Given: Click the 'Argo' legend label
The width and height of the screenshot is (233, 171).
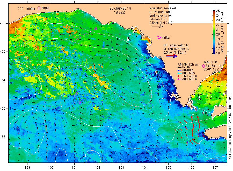Looking at the screenshot, I should 45,8.
